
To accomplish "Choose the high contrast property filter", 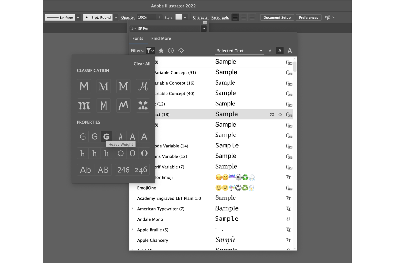I will click(144, 153).
